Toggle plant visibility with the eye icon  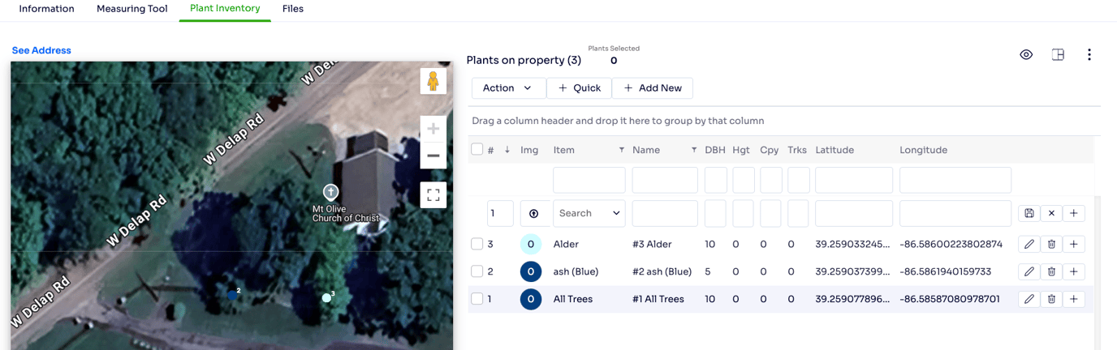coord(1026,55)
